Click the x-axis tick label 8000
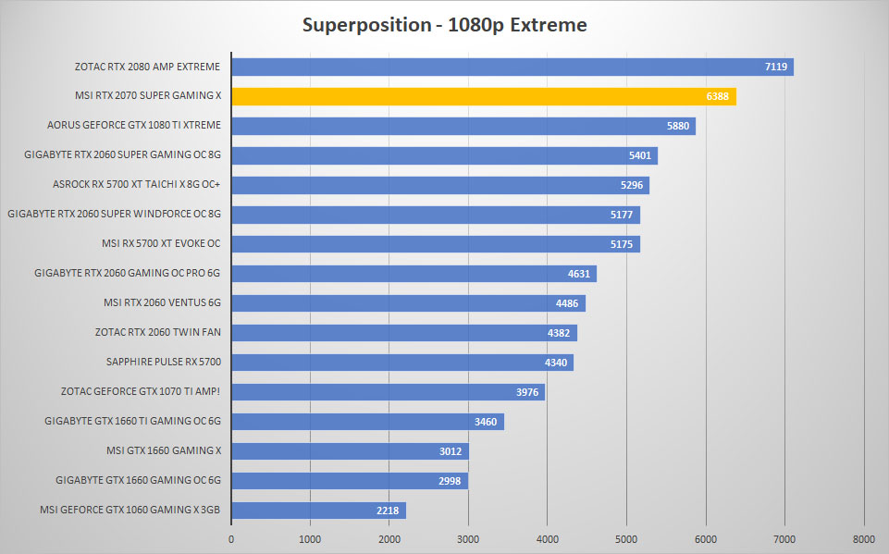889x554 pixels. tap(864, 539)
